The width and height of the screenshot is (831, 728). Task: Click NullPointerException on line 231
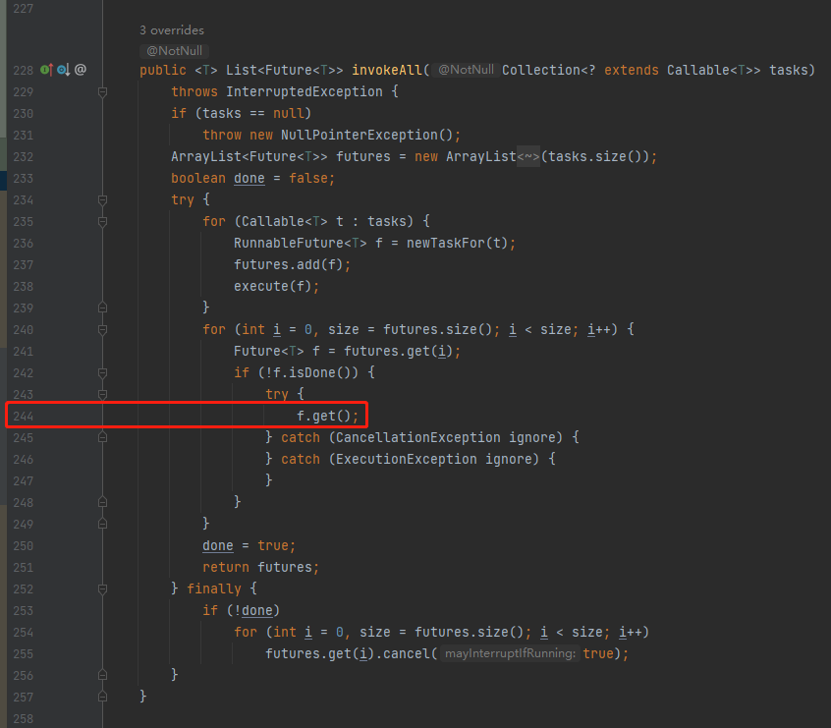[x=360, y=135]
